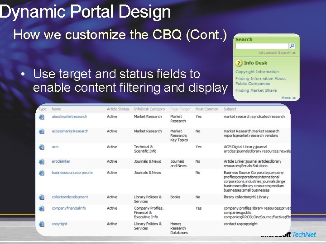Select 'contact us;copyright' subject cell
This screenshot has width=326, height=244.
pos(240,224)
